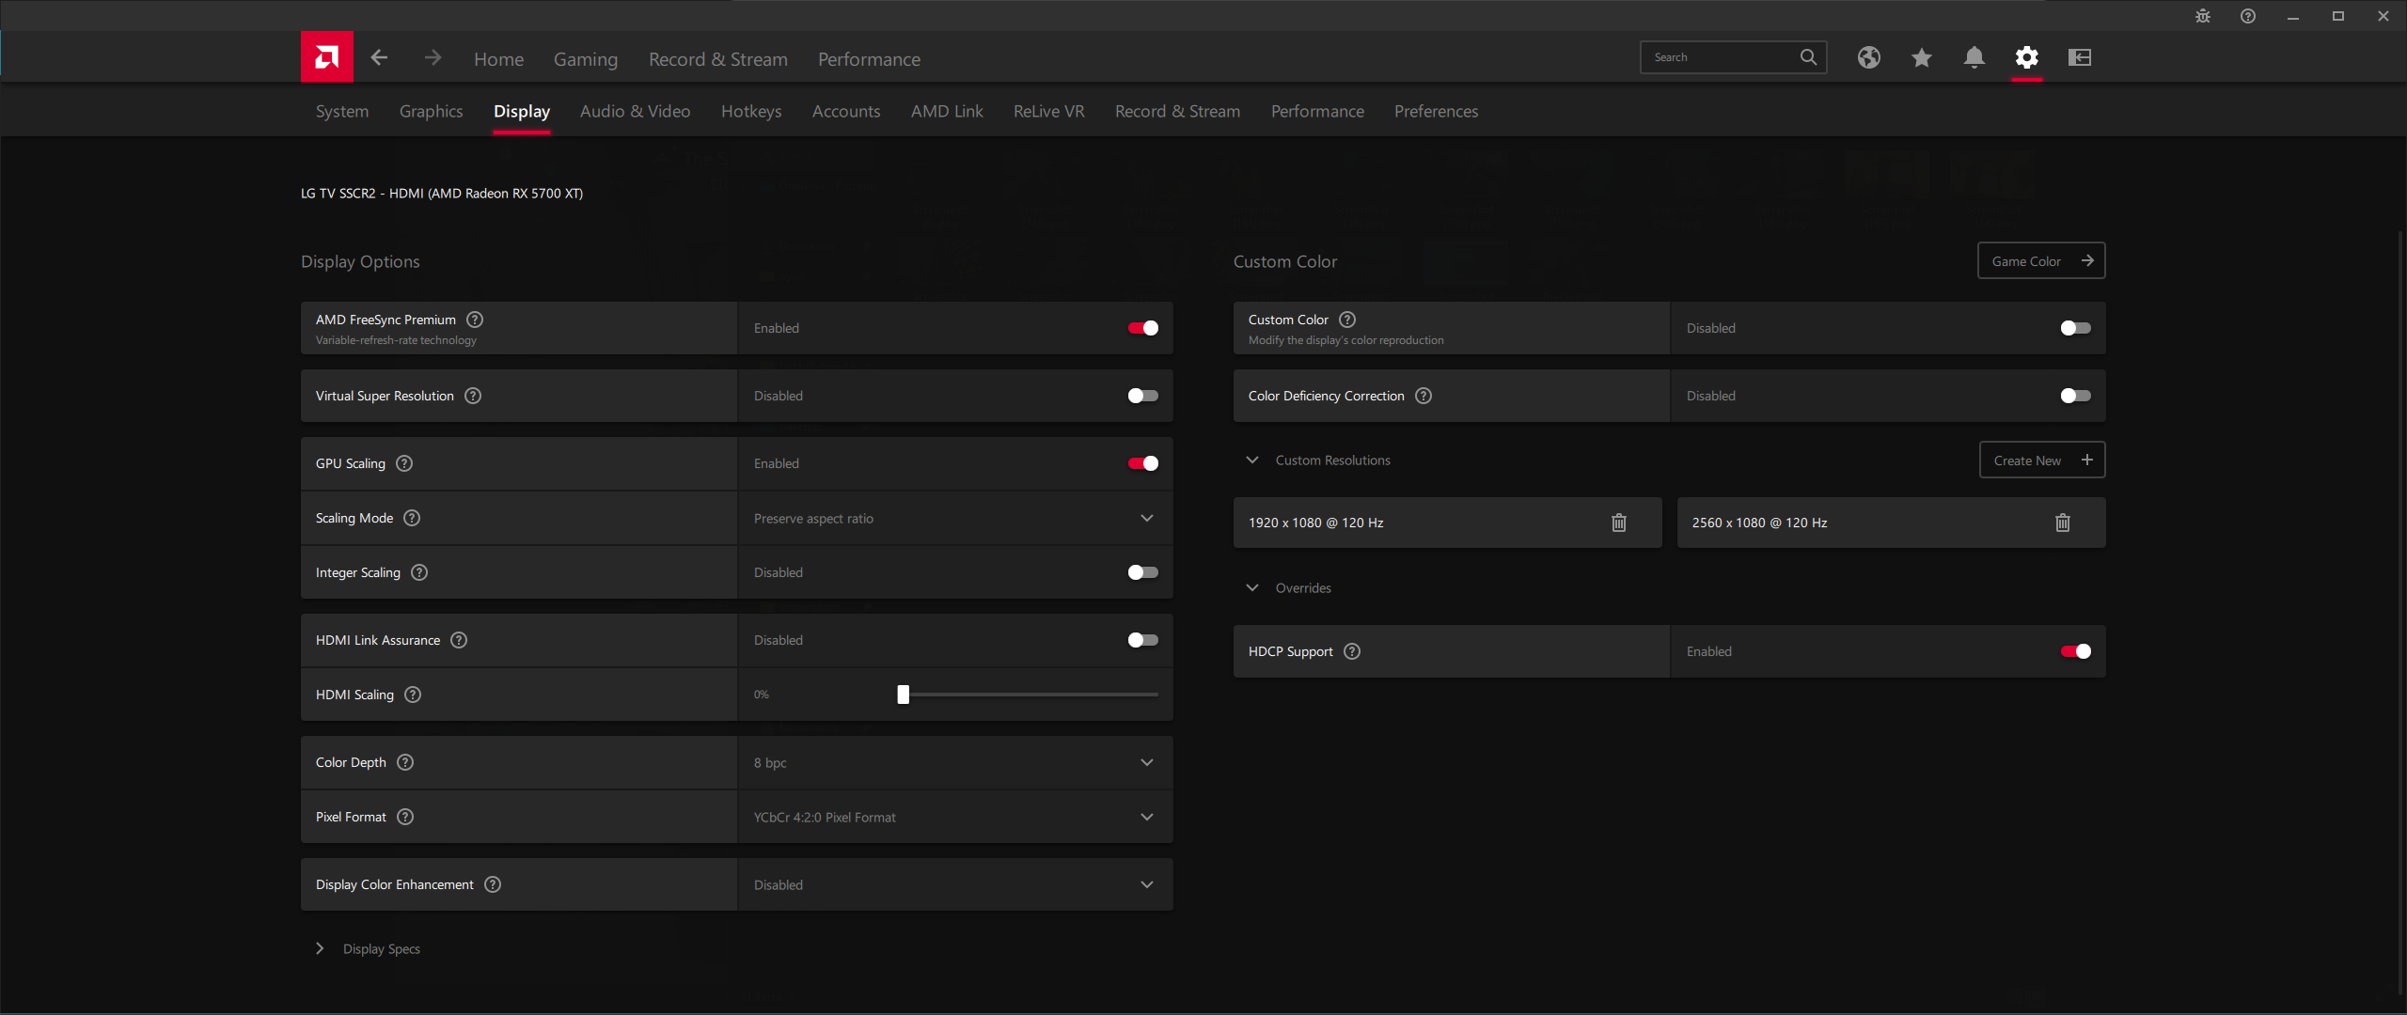Click the Game Color button
Viewport: 2407px width, 1015px height.
tap(2041, 260)
